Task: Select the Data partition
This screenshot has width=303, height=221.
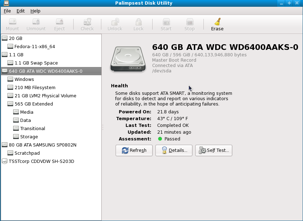Action: point(51,120)
